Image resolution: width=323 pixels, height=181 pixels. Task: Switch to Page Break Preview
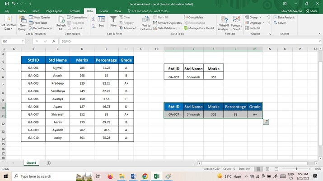click(276, 169)
